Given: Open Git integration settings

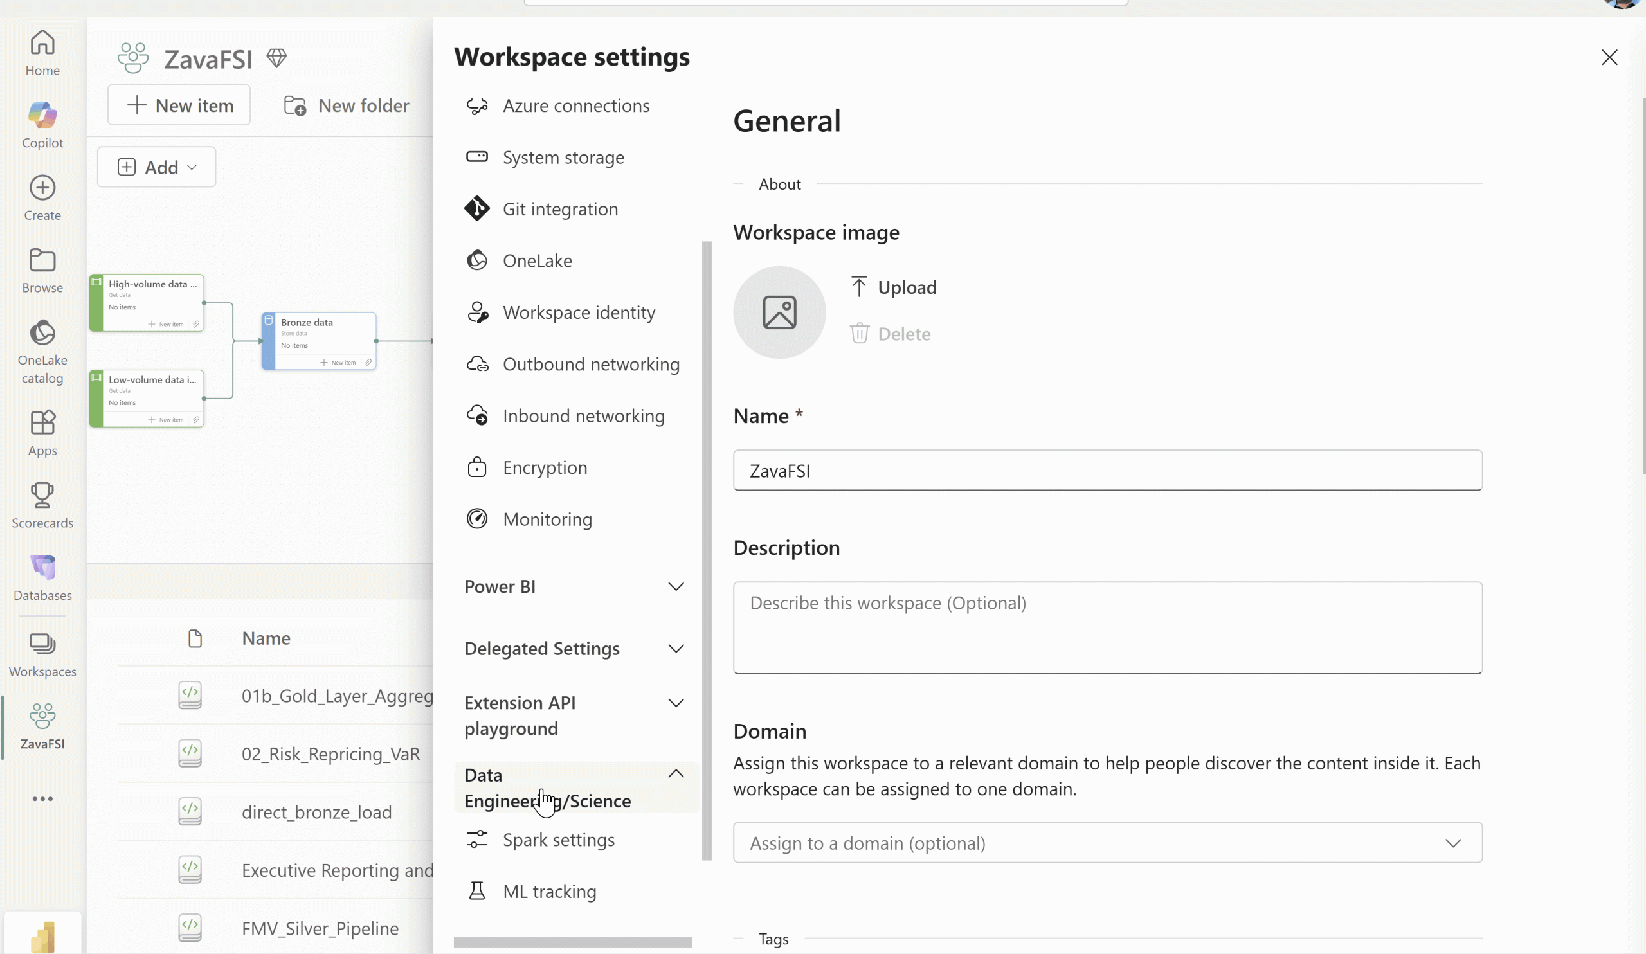Looking at the screenshot, I should (x=561, y=209).
